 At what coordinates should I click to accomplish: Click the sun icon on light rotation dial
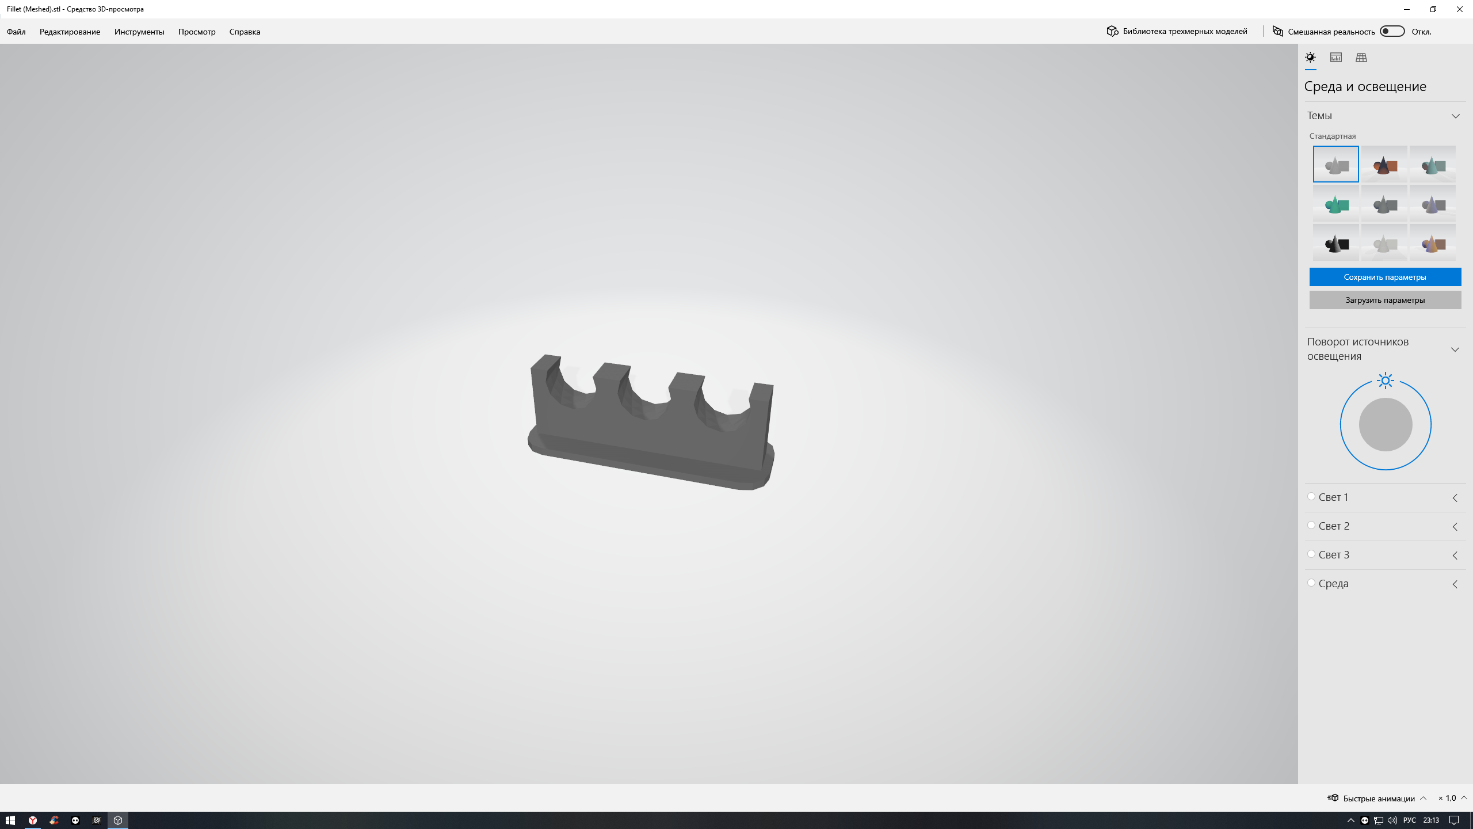[1386, 381]
